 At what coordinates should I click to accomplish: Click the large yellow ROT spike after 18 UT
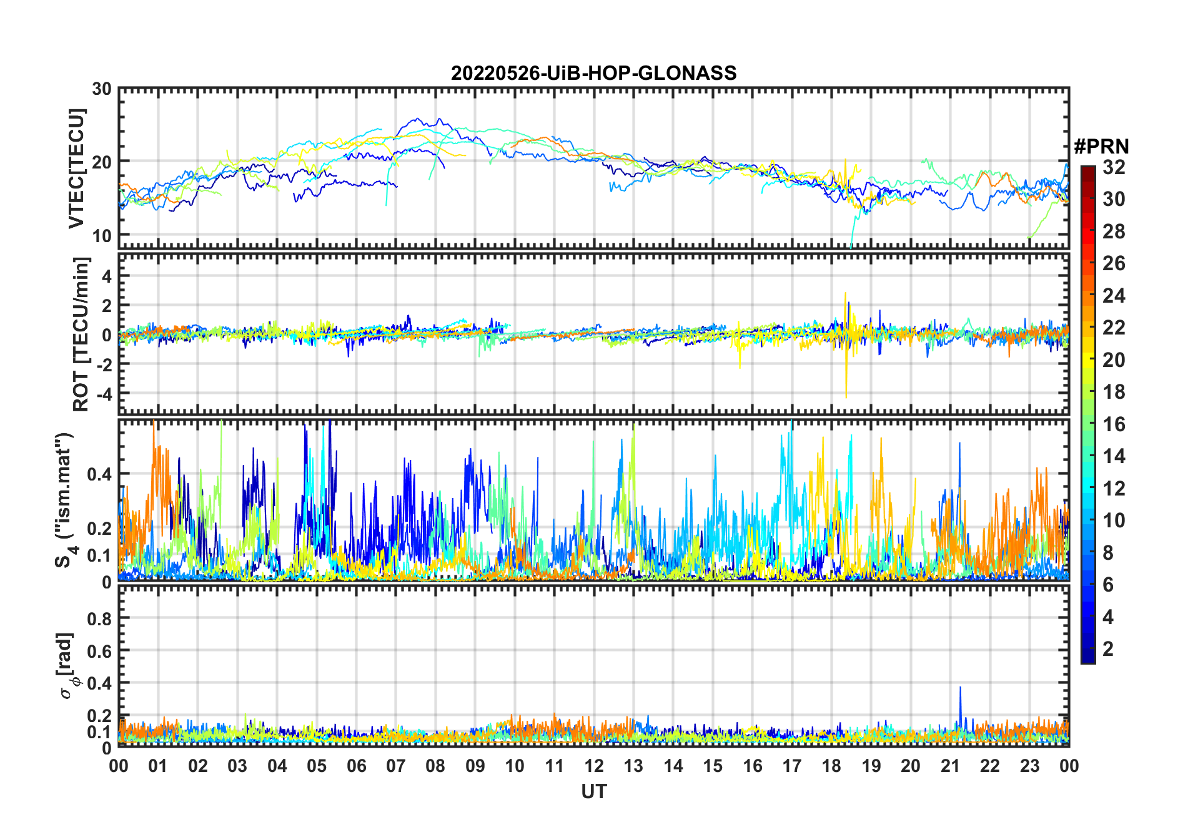[846, 374]
